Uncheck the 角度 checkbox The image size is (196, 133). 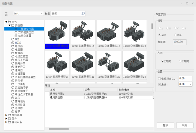159,85
